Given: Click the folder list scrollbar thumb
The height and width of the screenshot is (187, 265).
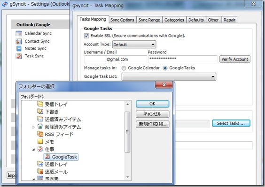Looking at the screenshot, I should tap(127, 132).
